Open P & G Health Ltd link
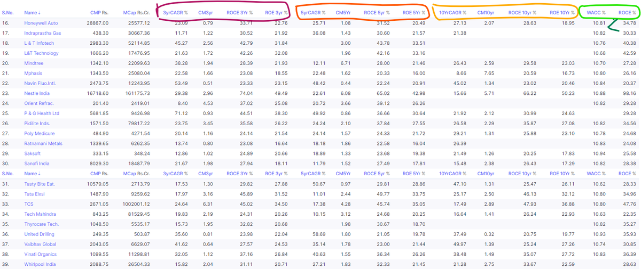Viewport: 641px width, 269px height. [42, 113]
